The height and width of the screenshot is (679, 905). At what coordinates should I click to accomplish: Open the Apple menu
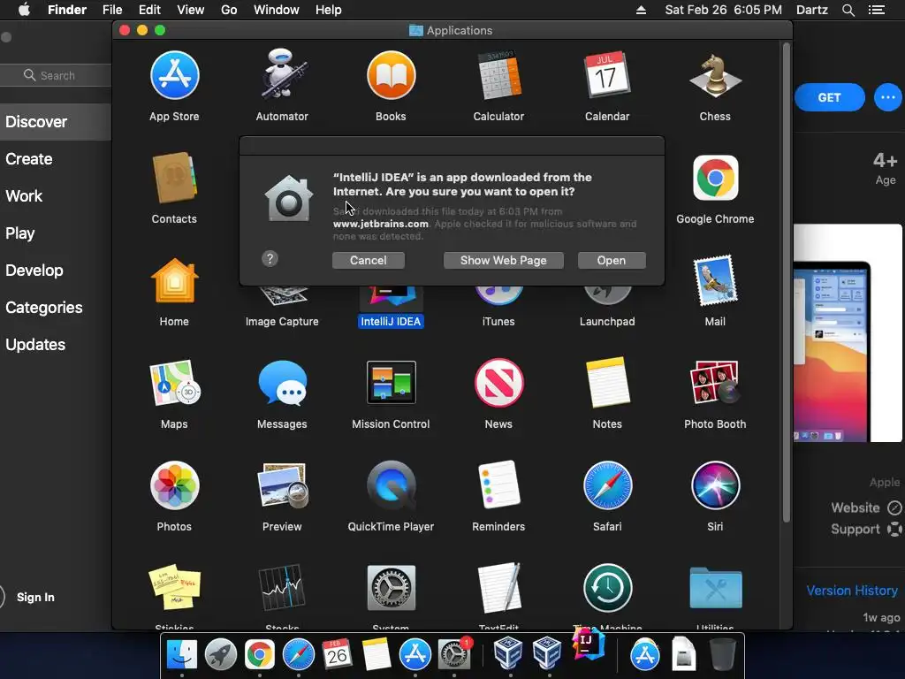24,10
